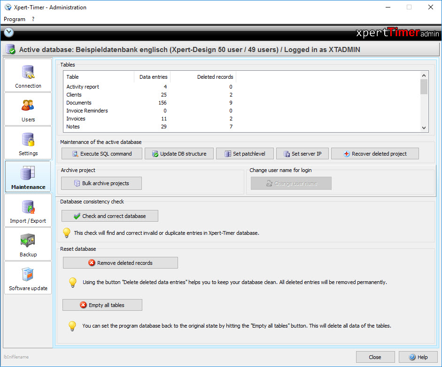This screenshot has height=367, width=442.
Task: Click Bulk archive projects button
Action: click(101, 183)
